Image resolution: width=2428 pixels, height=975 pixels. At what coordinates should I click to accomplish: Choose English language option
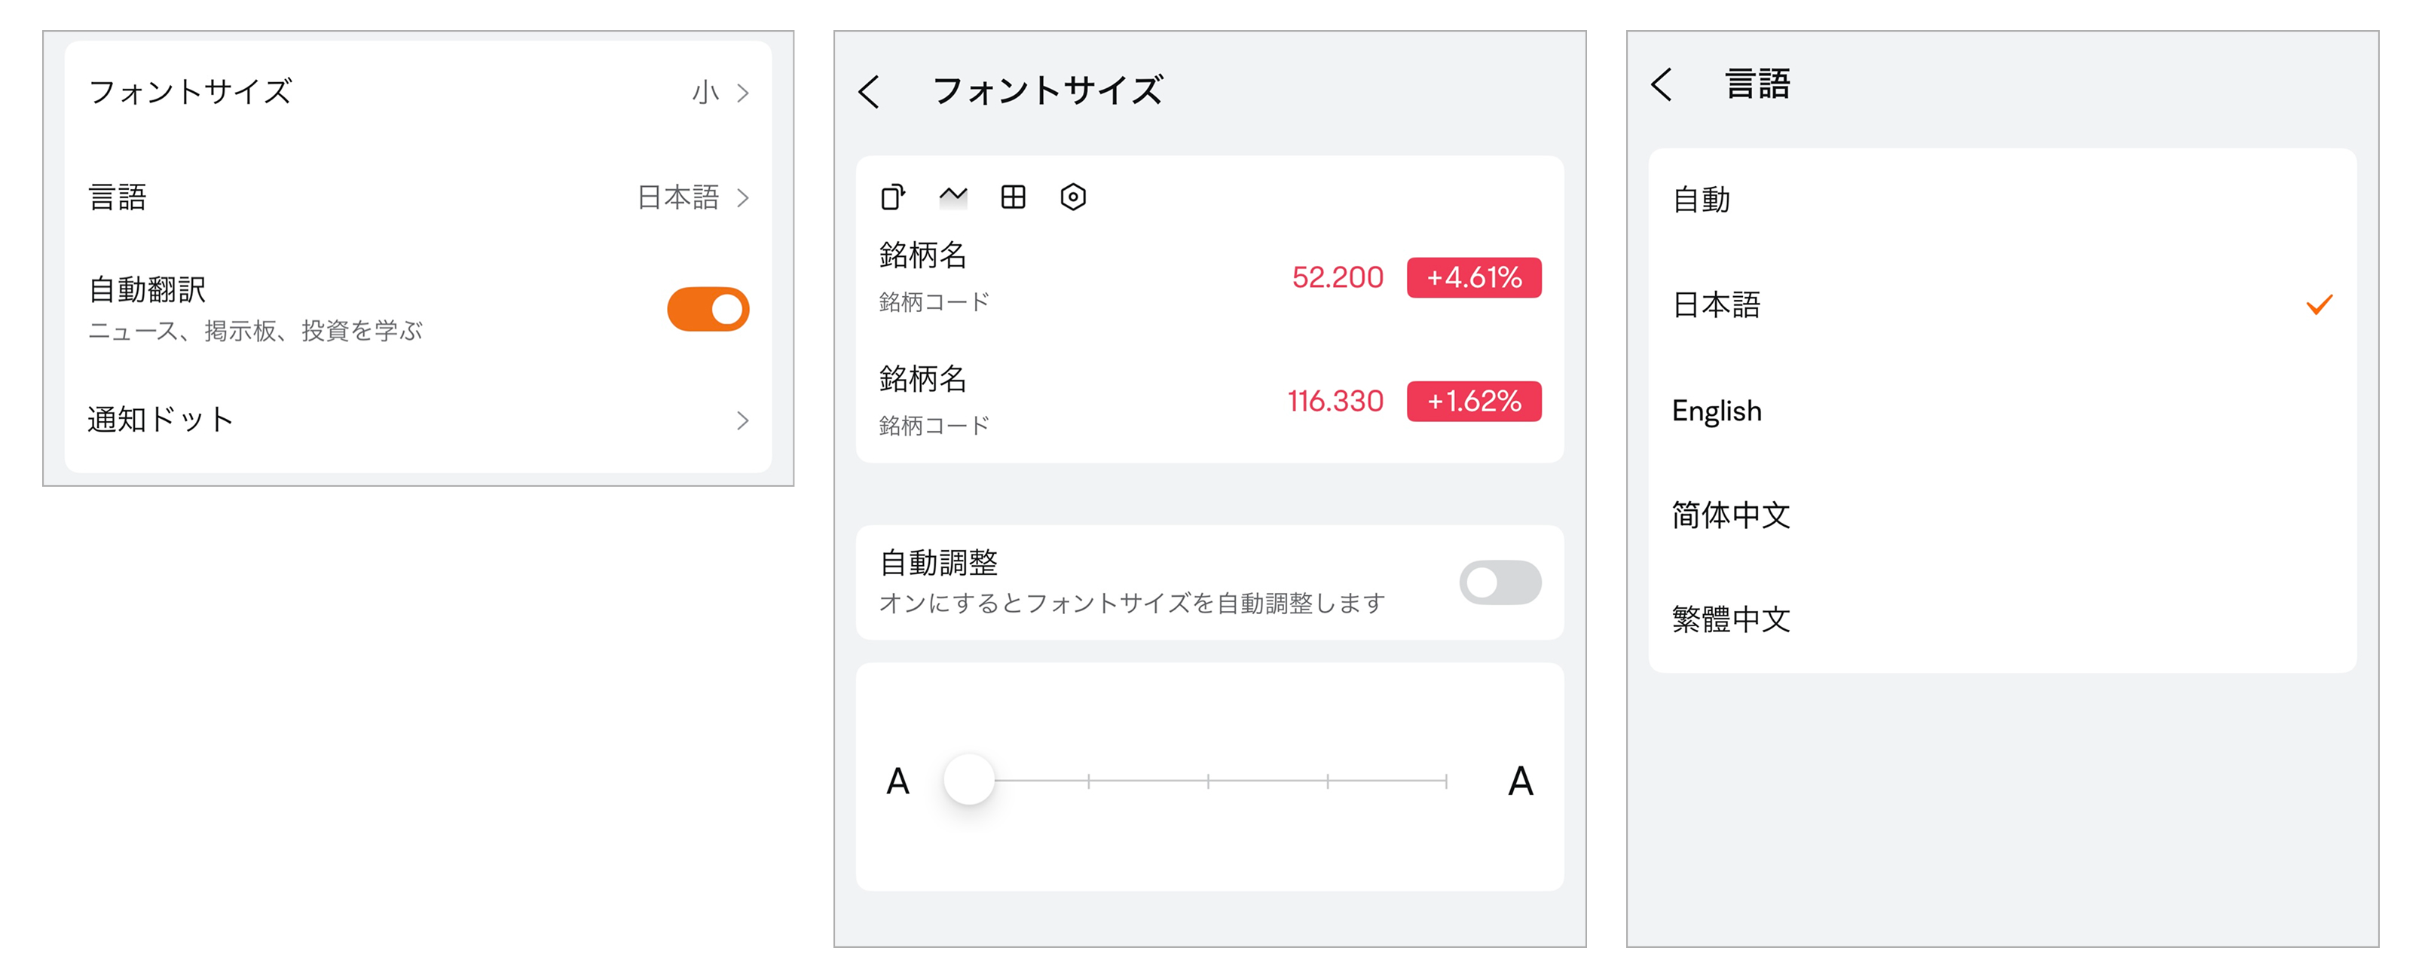pyautogui.click(x=1717, y=411)
